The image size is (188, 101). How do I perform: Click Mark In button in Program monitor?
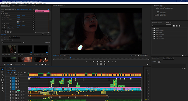[87, 61]
